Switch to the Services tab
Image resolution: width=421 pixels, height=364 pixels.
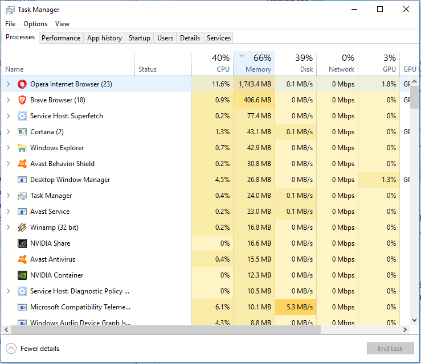click(219, 38)
